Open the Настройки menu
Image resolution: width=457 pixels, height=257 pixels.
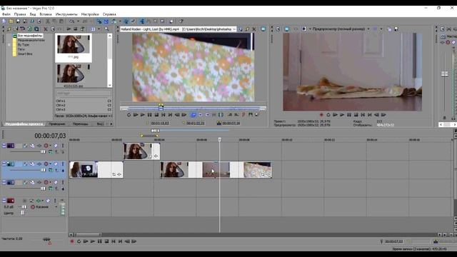tap(90, 14)
